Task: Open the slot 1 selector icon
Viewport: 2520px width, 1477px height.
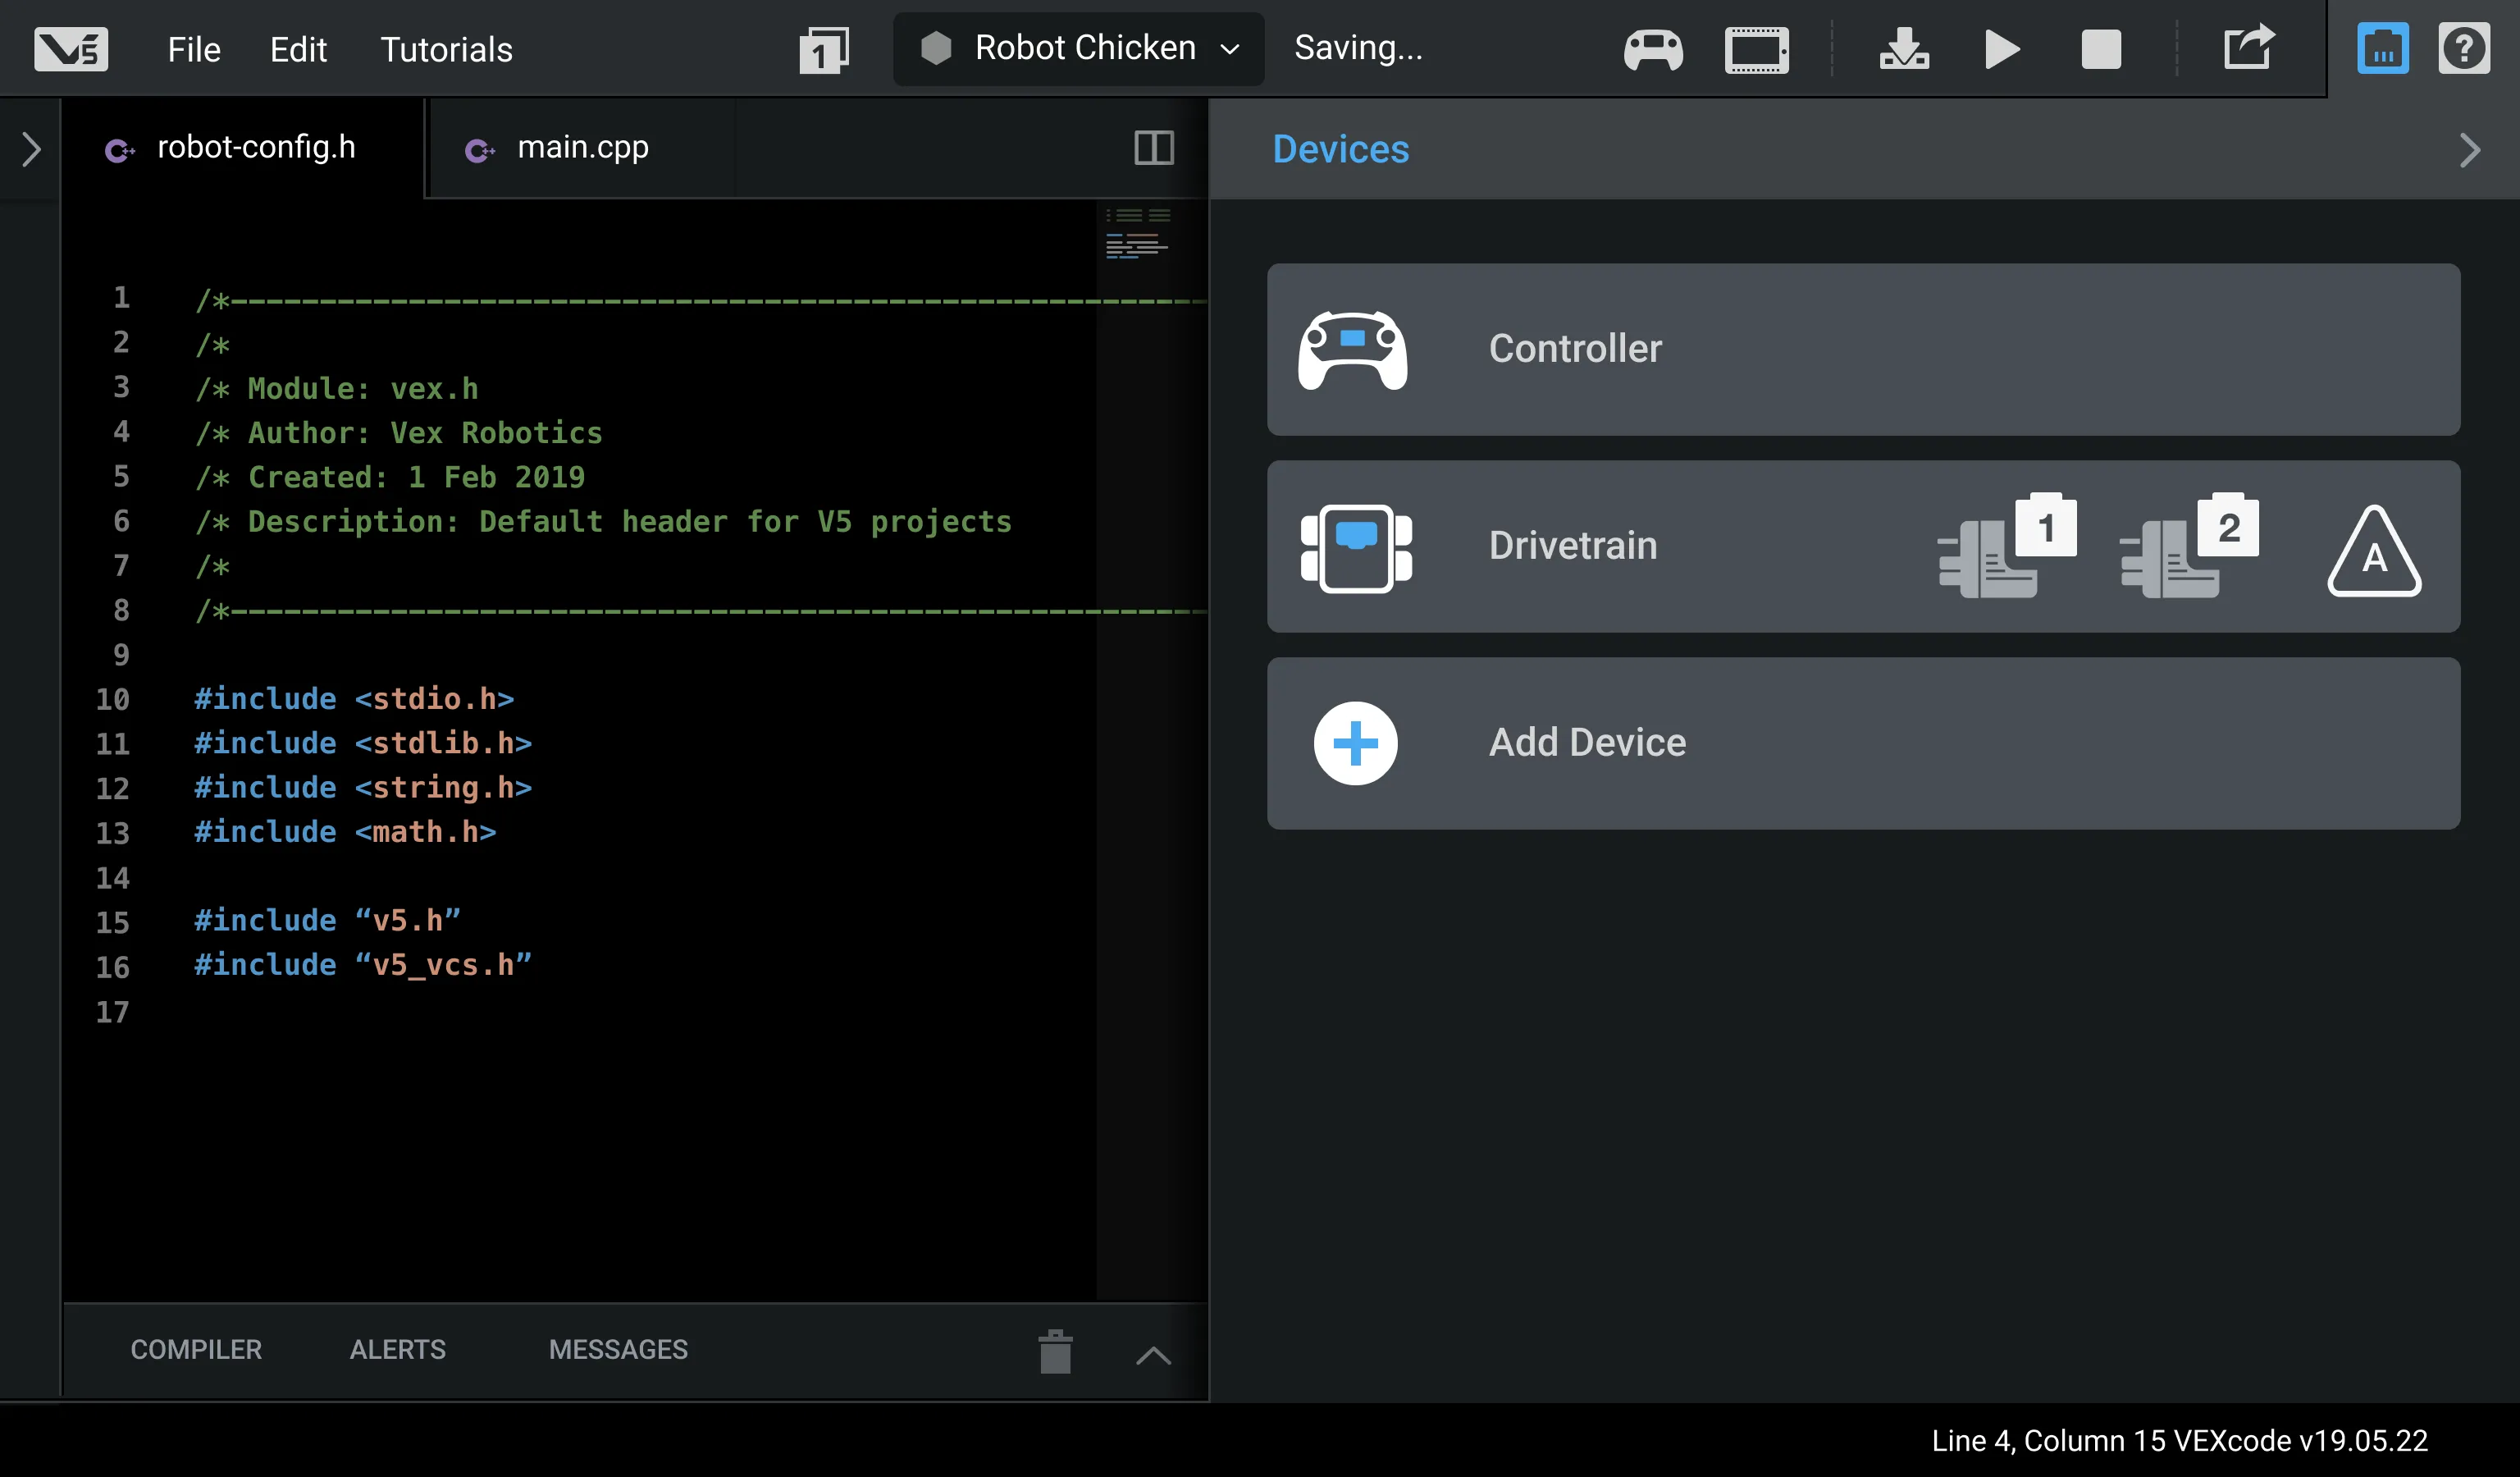Action: tap(824, 49)
